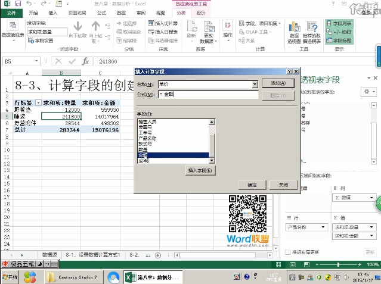Screen dimensions: 381x284
Task: Switch to the Design (设计) ribbon tab
Action: (x=200, y=12)
